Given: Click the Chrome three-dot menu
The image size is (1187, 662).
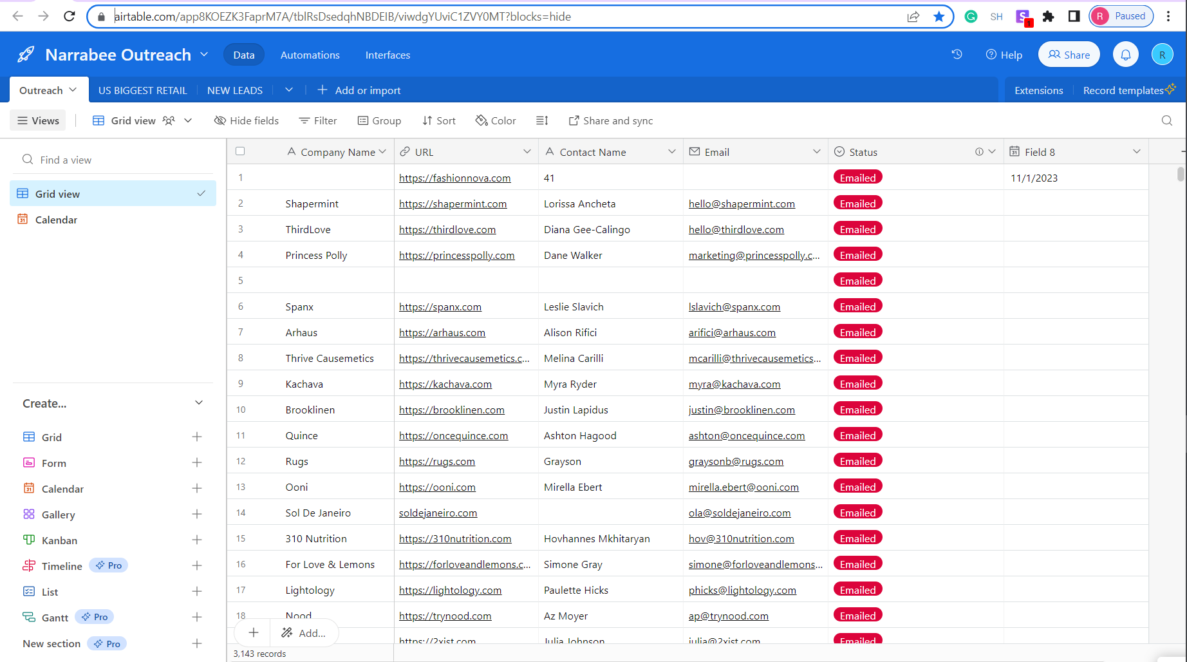Looking at the screenshot, I should pyautogui.click(x=1168, y=16).
